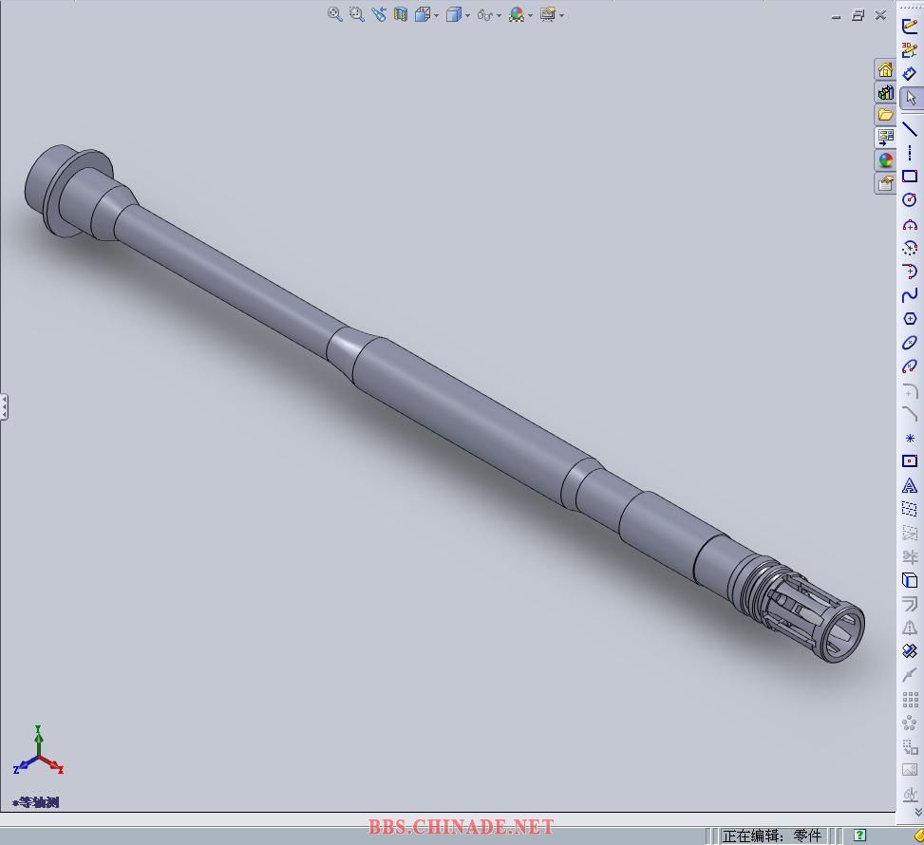Screen dimensions: 924x845
Task: Click the Sketch Chamfer tool
Action: 910,414
